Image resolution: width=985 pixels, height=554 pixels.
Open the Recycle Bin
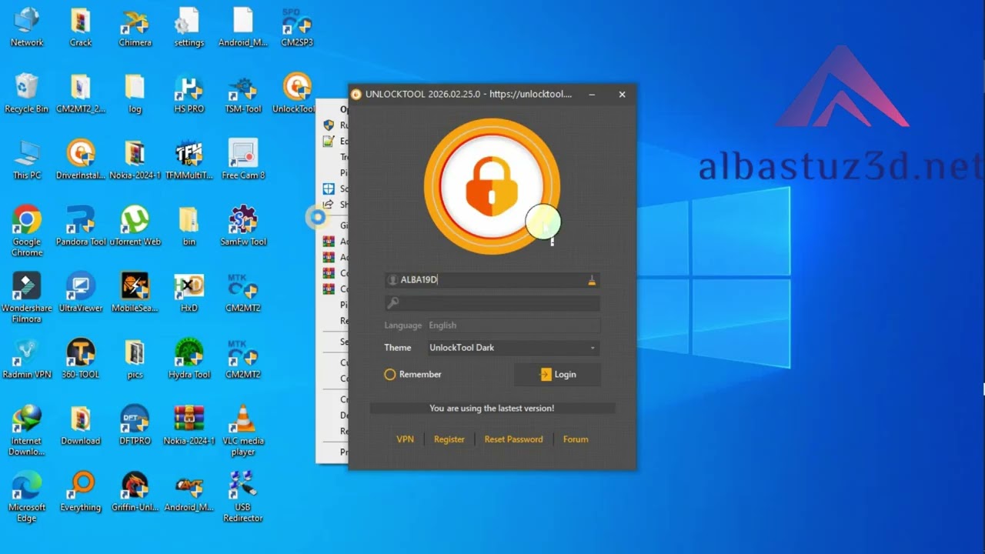pos(27,93)
